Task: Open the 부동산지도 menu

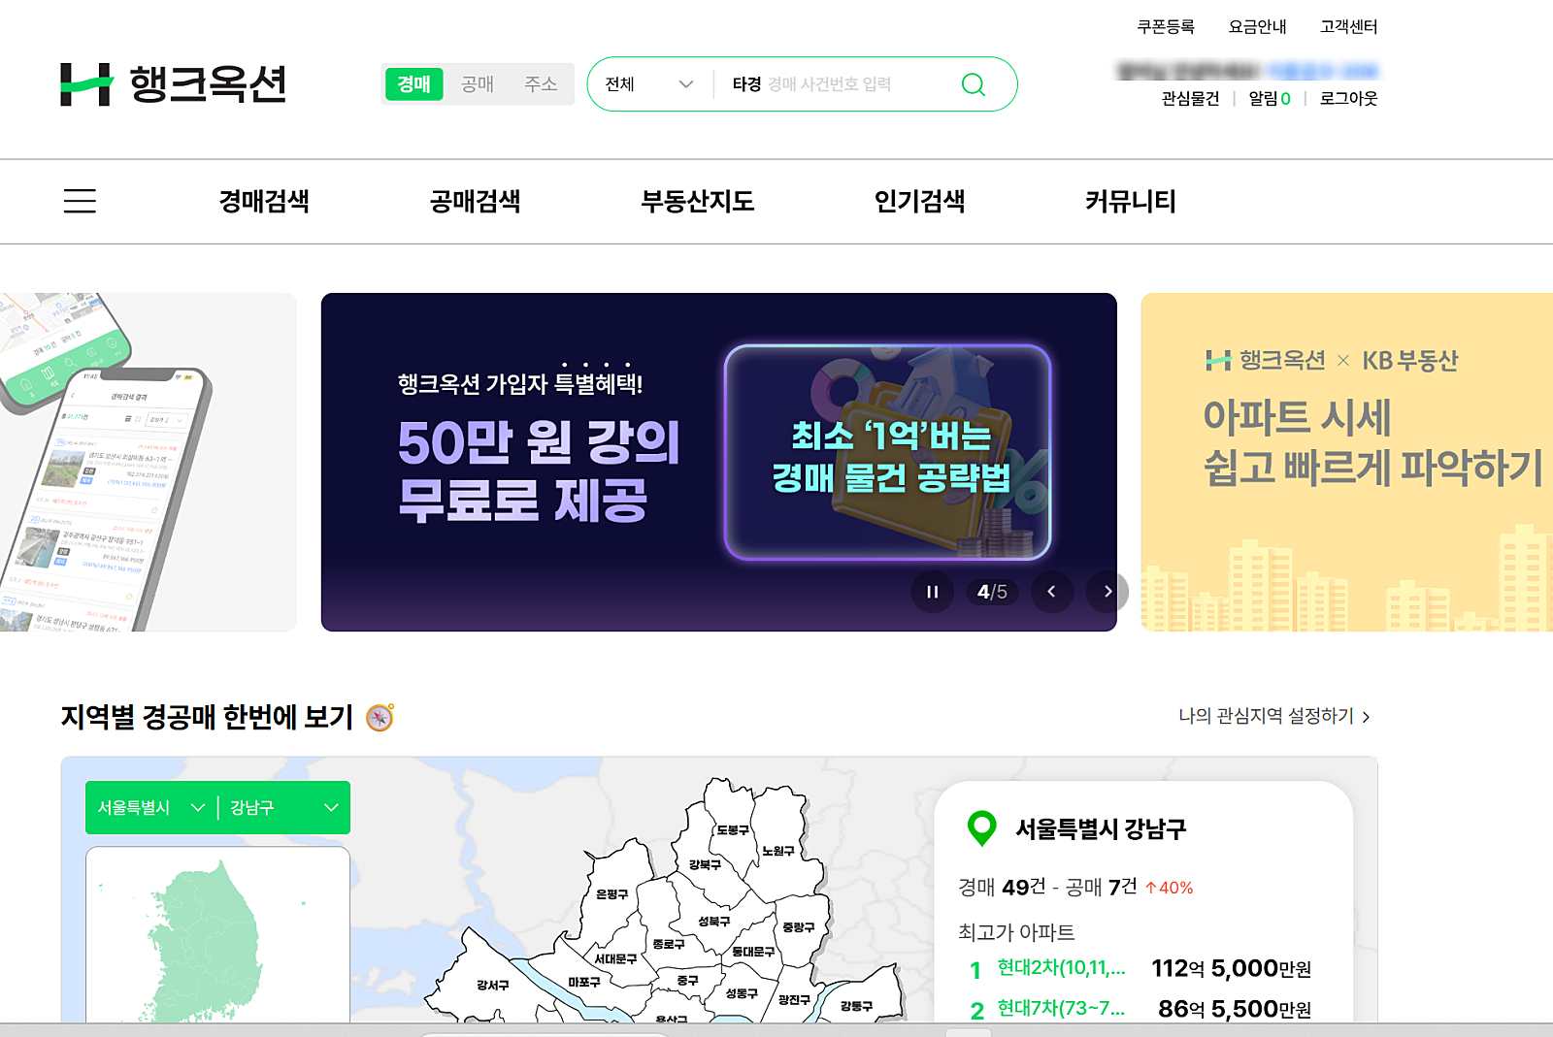Action: tap(697, 201)
